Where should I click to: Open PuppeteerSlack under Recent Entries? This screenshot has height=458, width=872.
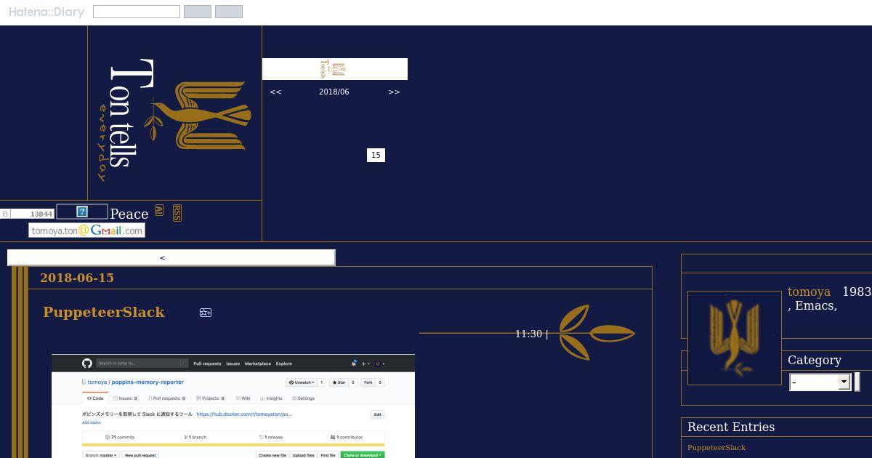pos(716,448)
